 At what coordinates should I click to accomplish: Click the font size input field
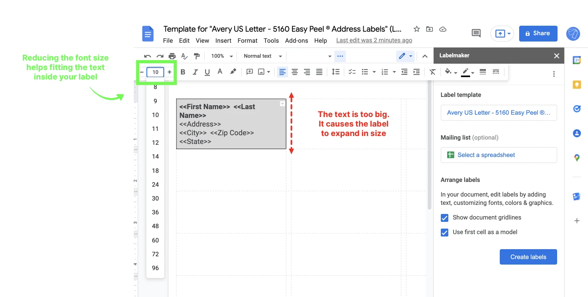pyautogui.click(x=156, y=72)
